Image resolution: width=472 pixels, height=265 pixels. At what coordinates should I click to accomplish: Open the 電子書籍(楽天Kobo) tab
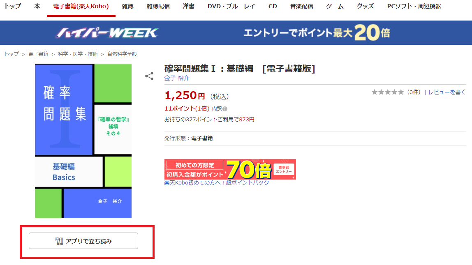pos(81,7)
